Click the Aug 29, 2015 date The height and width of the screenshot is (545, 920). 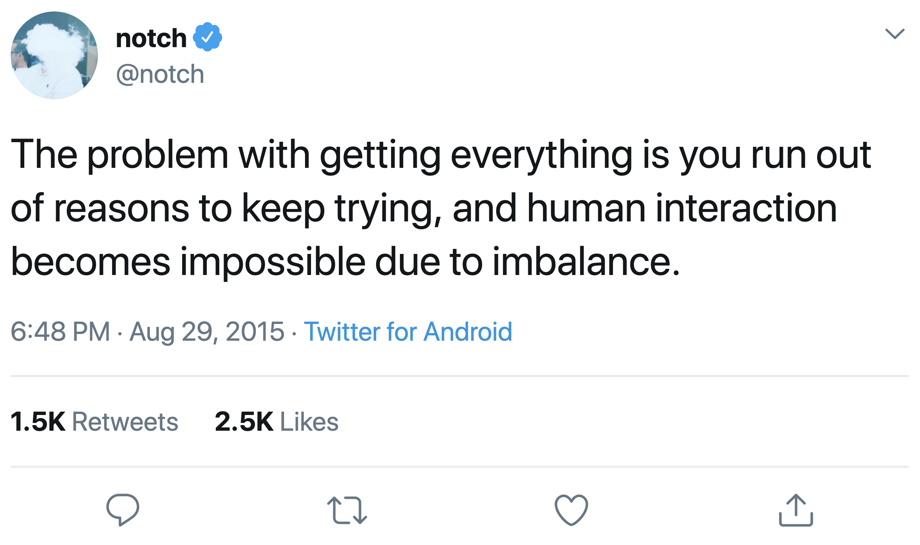[x=207, y=332]
